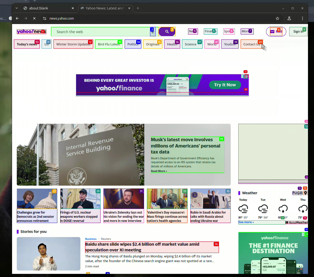
Task: Stop page loading with the X button
Action: 34,18
